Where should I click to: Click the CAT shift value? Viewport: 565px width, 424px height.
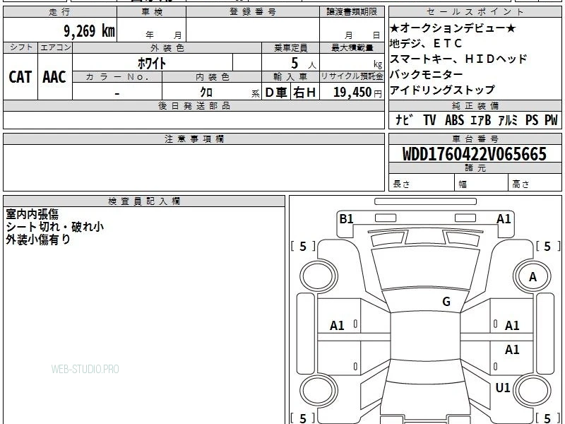click(20, 77)
